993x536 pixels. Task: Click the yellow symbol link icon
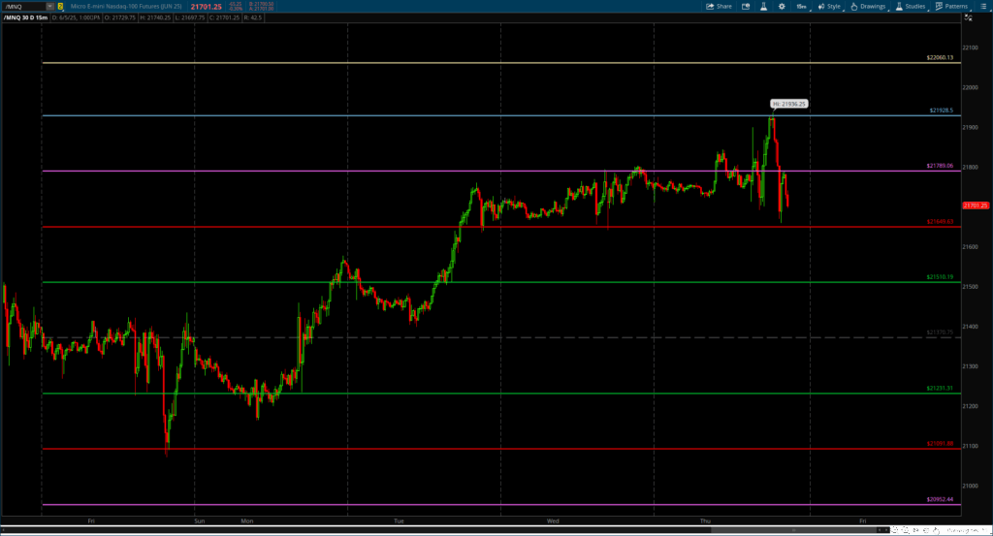click(60, 7)
